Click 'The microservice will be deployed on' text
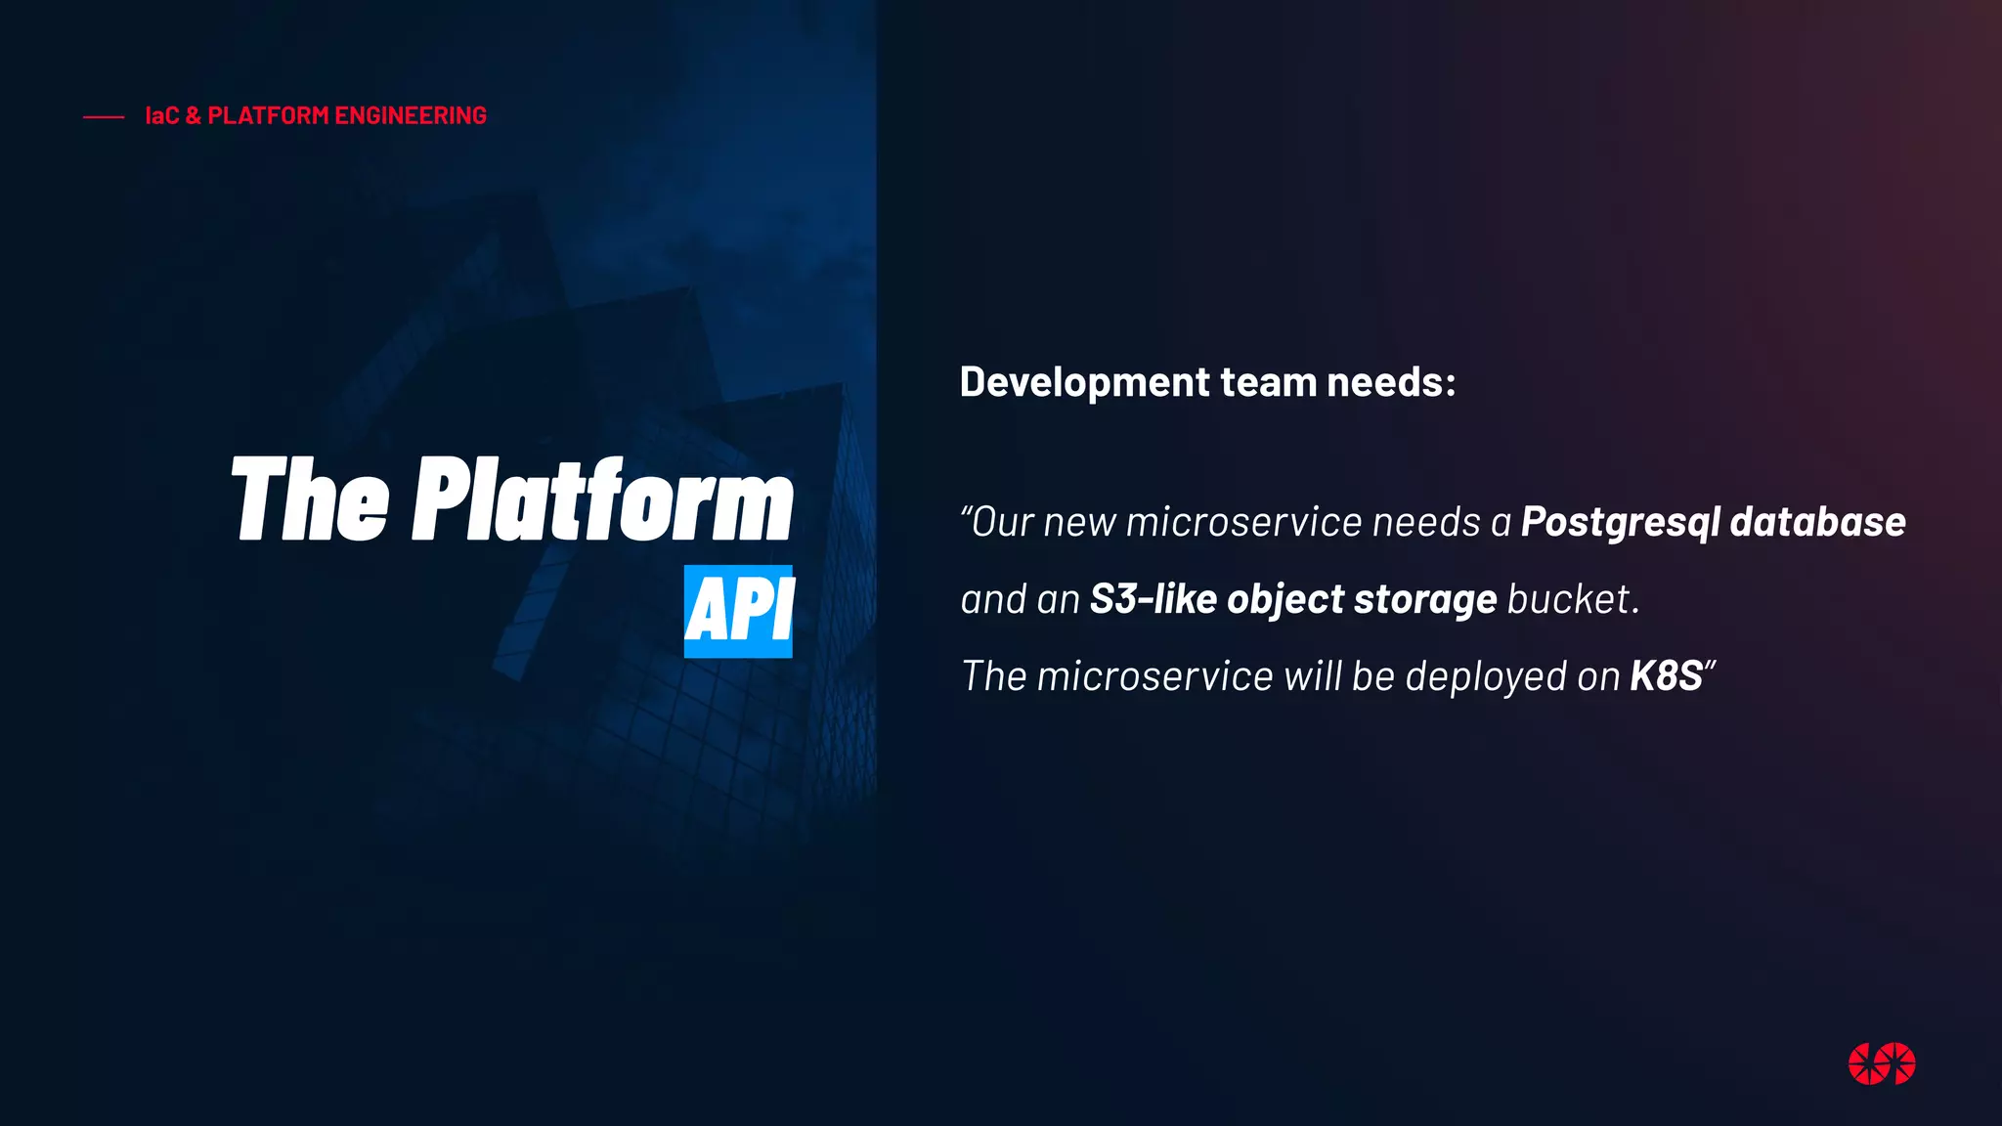Viewport: 2002px width, 1126px height. point(1290,676)
